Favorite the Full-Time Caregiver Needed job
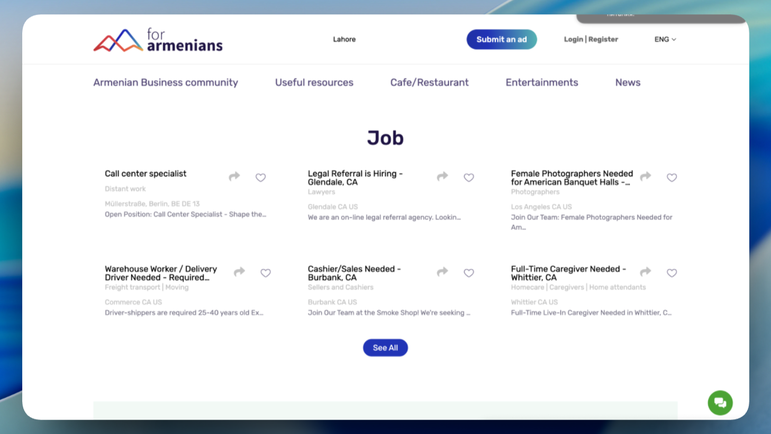771x434 pixels. point(672,273)
